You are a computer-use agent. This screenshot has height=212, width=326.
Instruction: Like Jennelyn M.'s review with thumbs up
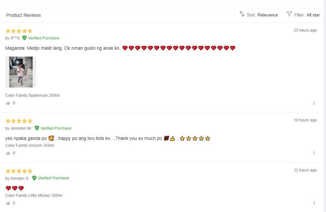click(8, 153)
